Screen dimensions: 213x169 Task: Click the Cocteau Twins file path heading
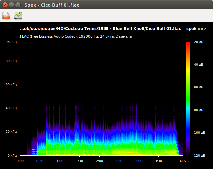pyautogui.click(x=101, y=29)
